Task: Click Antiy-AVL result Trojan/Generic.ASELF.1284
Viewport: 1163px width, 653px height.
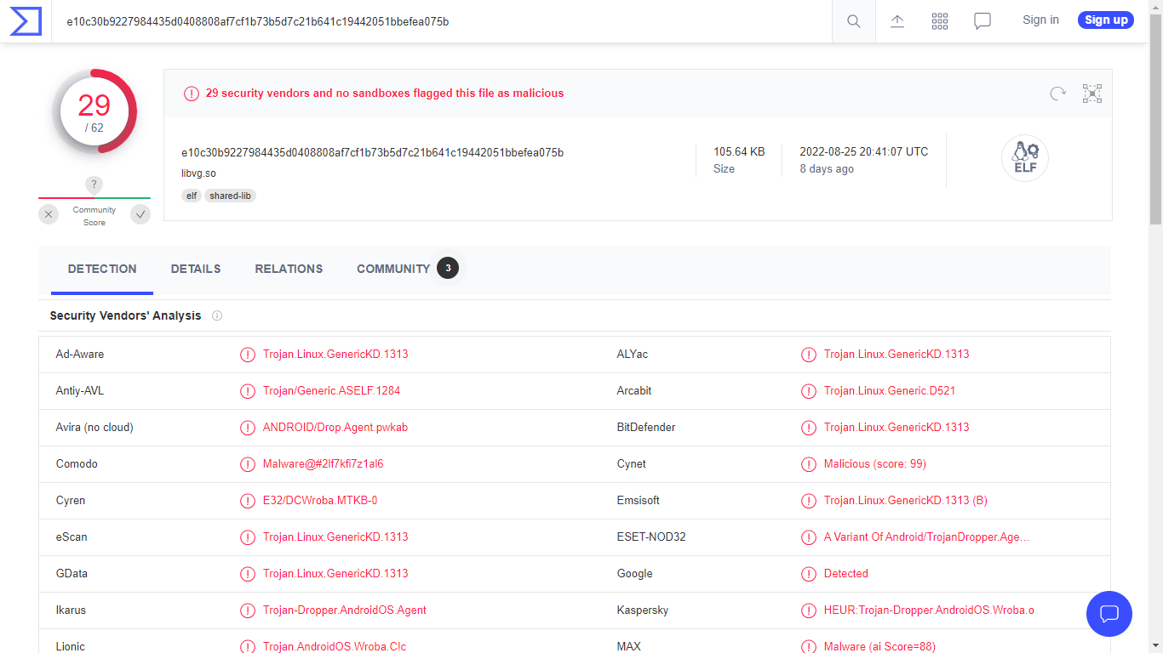Action: point(331,391)
